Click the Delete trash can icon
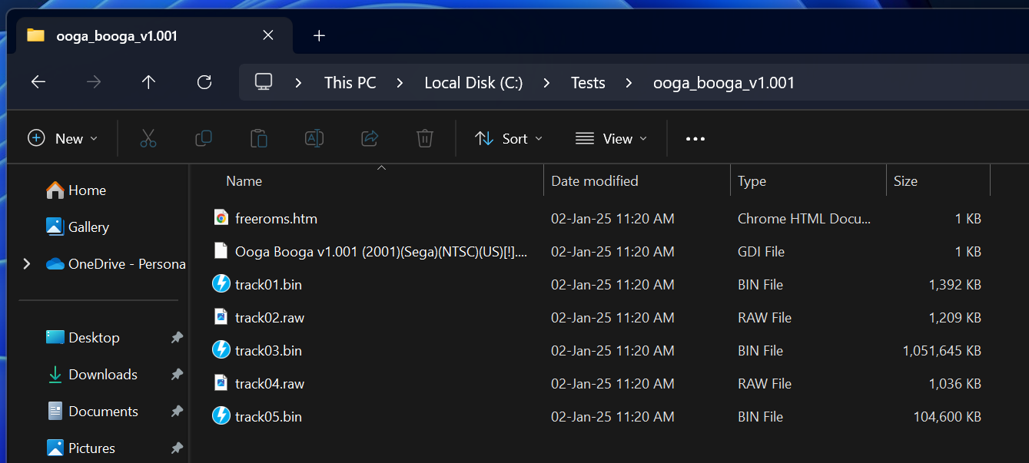Image resolution: width=1029 pixels, height=463 pixels. (x=425, y=138)
